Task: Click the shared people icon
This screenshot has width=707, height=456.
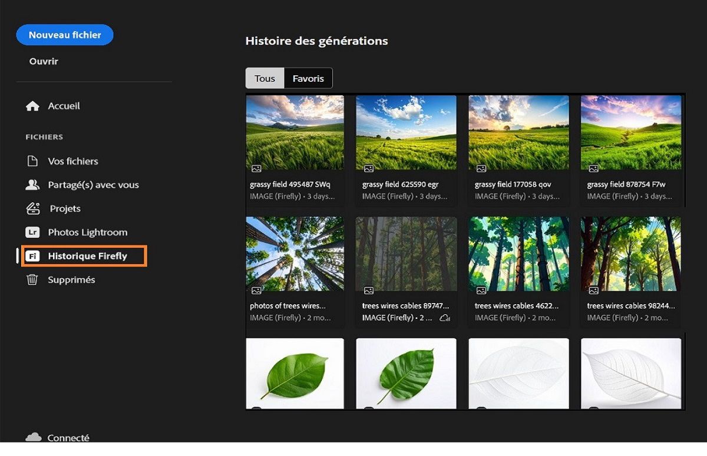Action: coord(33,185)
